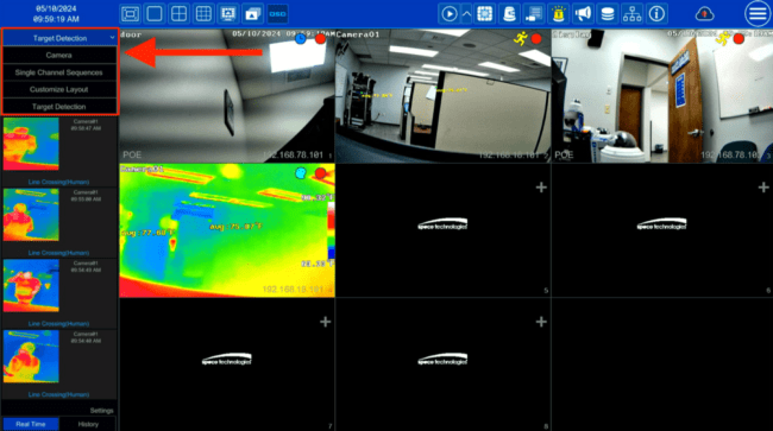
Task: Toggle red record indicator on door camera
Action: click(320, 39)
